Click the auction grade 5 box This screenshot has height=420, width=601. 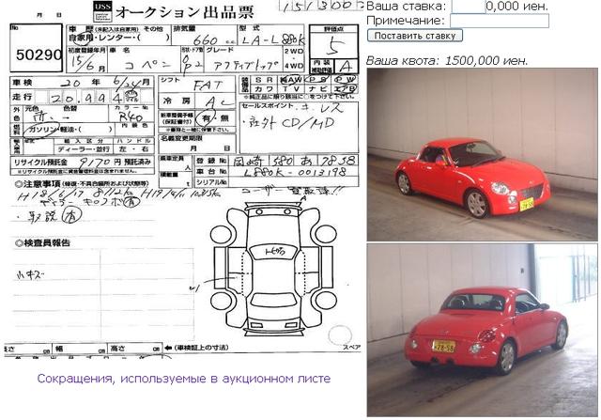[334, 45]
